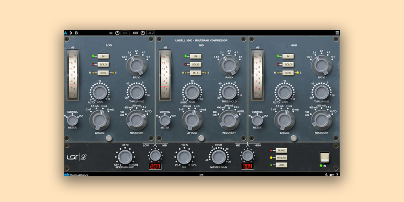
Task: Click the input level value field 0.0
Action: [x=125, y=33]
